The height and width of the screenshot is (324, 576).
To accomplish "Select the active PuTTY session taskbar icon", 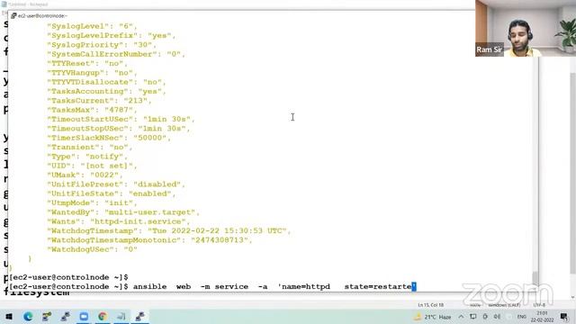I will click(139, 317).
